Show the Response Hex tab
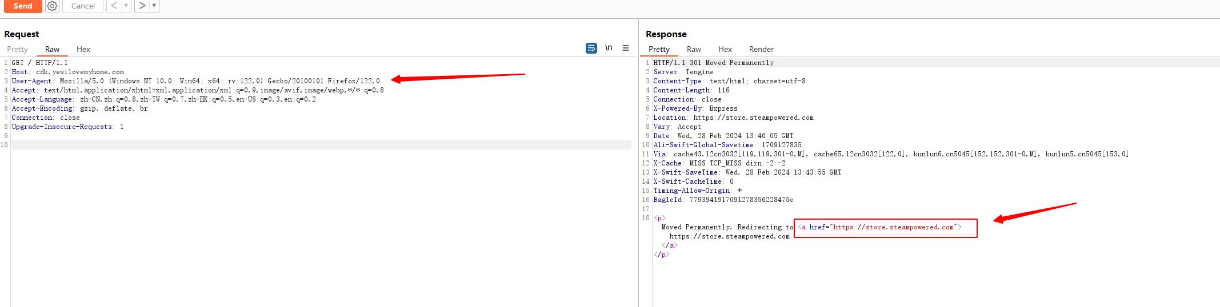The height and width of the screenshot is (307, 1220). pyautogui.click(x=725, y=49)
